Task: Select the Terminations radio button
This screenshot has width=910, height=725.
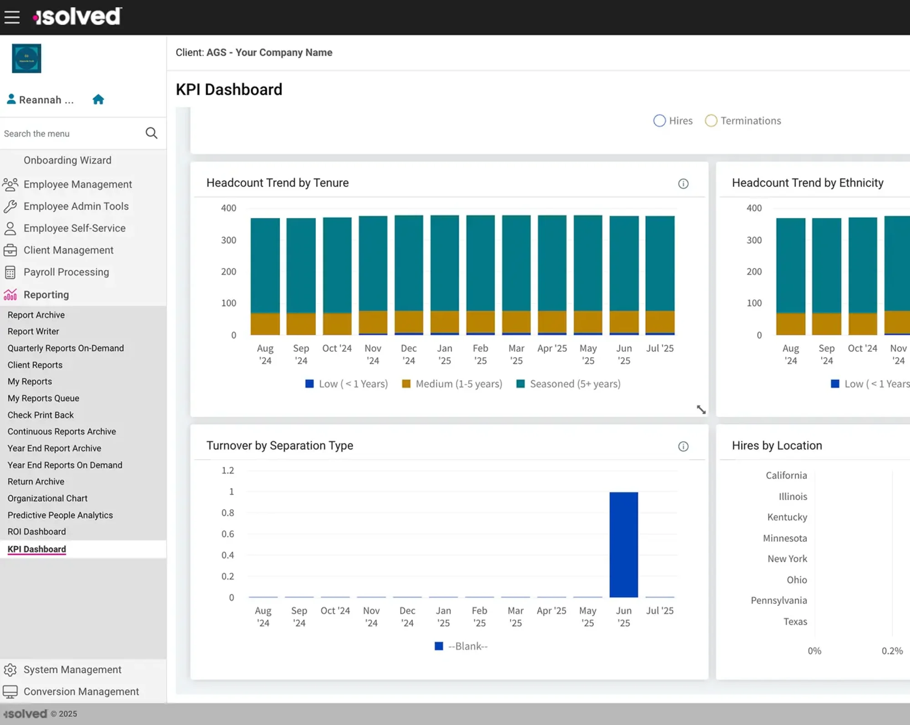Action: click(x=711, y=121)
